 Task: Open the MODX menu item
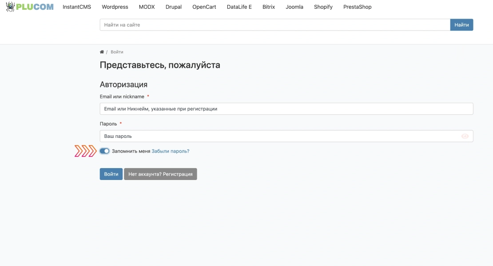147,7
